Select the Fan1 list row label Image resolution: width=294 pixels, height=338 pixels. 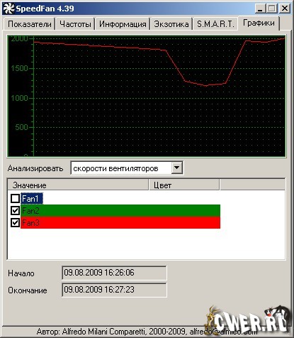pos(32,199)
